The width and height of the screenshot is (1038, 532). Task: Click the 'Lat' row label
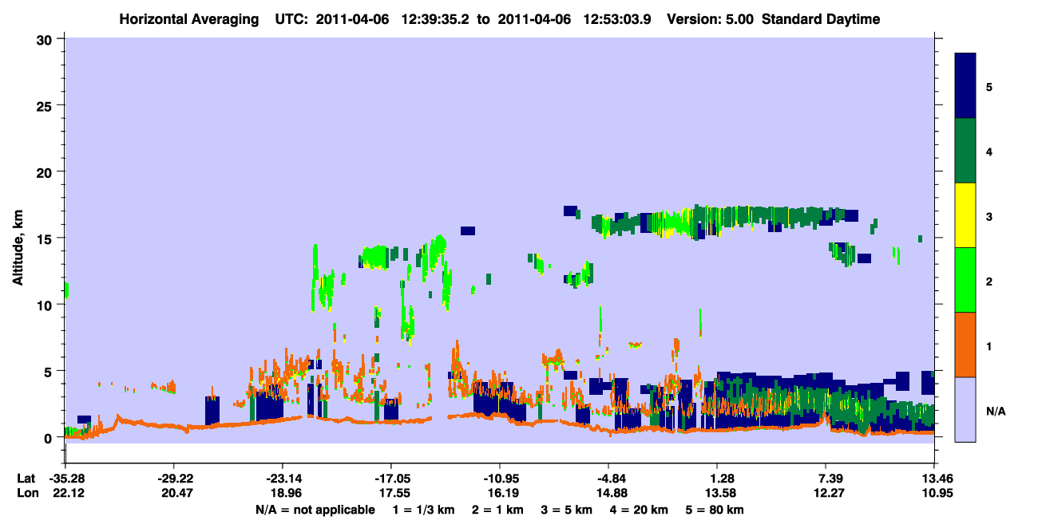point(26,479)
